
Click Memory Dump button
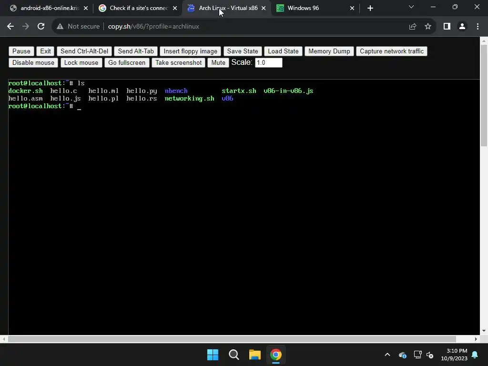point(329,51)
